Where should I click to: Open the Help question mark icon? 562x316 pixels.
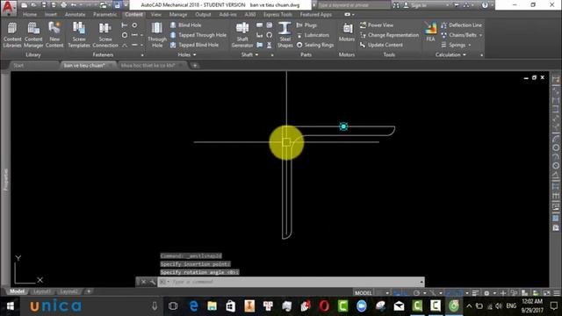point(485,5)
